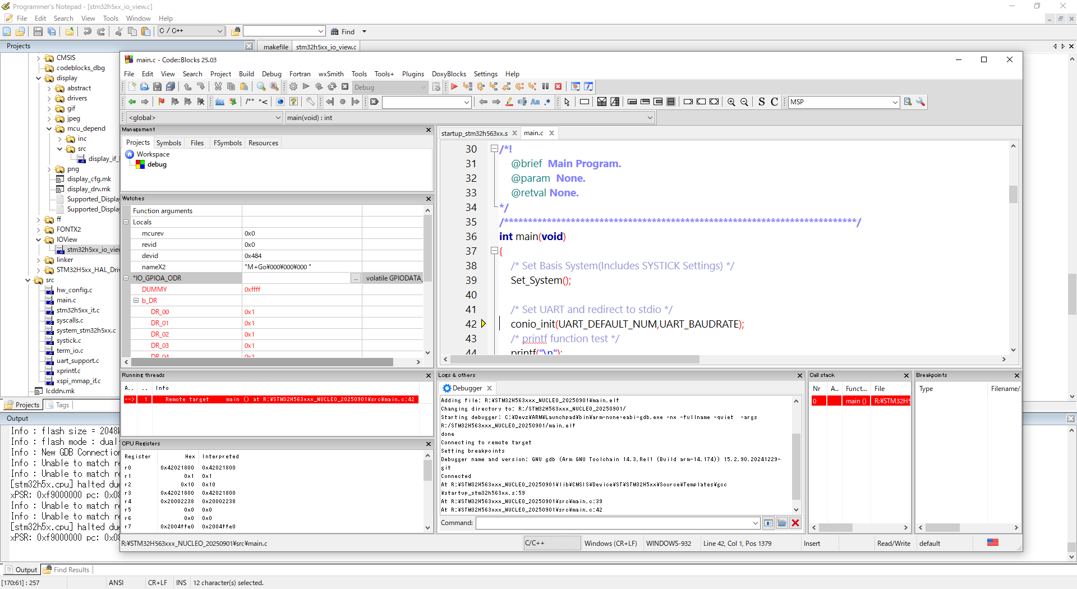Collapse the IOView folder in Projects tree
The width and height of the screenshot is (1077, 589).
[39, 240]
